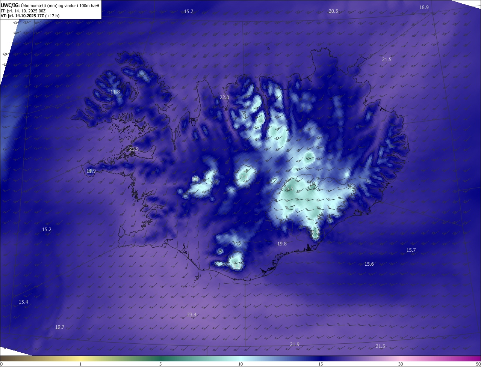Click the 18.9 value label
481x367 pixels.
point(424,8)
